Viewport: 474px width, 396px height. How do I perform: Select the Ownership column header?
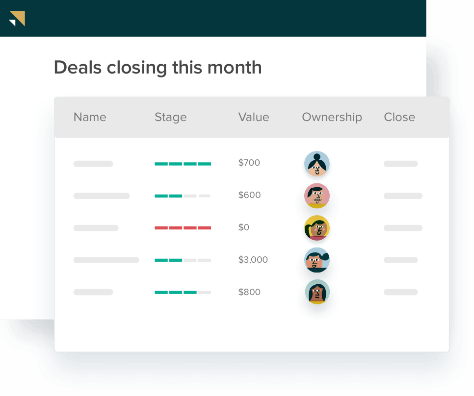(x=332, y=117)
